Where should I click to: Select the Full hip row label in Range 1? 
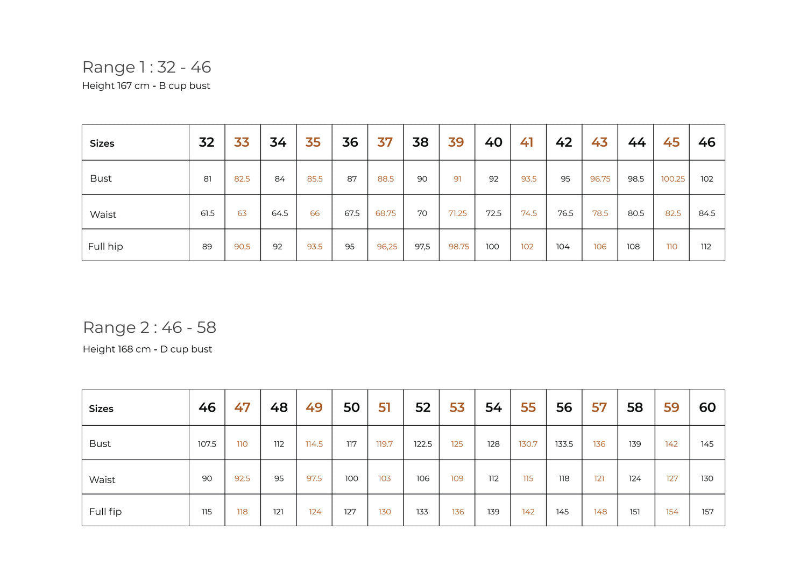point(105,247)
